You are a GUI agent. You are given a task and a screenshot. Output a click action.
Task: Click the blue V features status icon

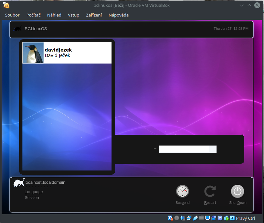click(x=220, y=218)
